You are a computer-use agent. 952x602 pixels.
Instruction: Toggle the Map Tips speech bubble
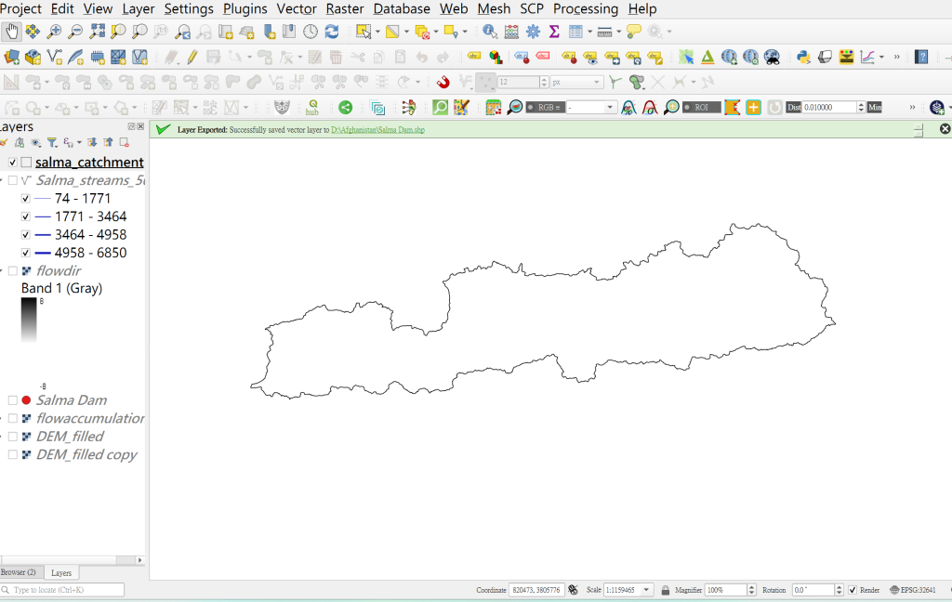[x=633, y=32]
